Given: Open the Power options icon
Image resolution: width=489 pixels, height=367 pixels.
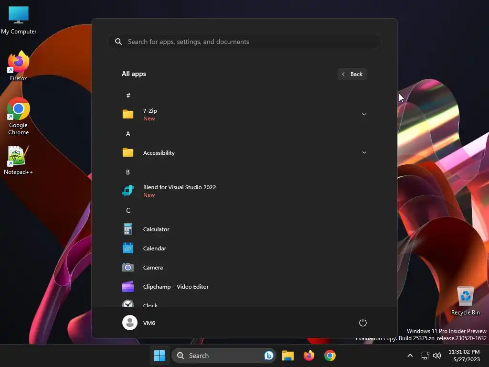Looking at the screenshot, I should click(x=363, y=323).
